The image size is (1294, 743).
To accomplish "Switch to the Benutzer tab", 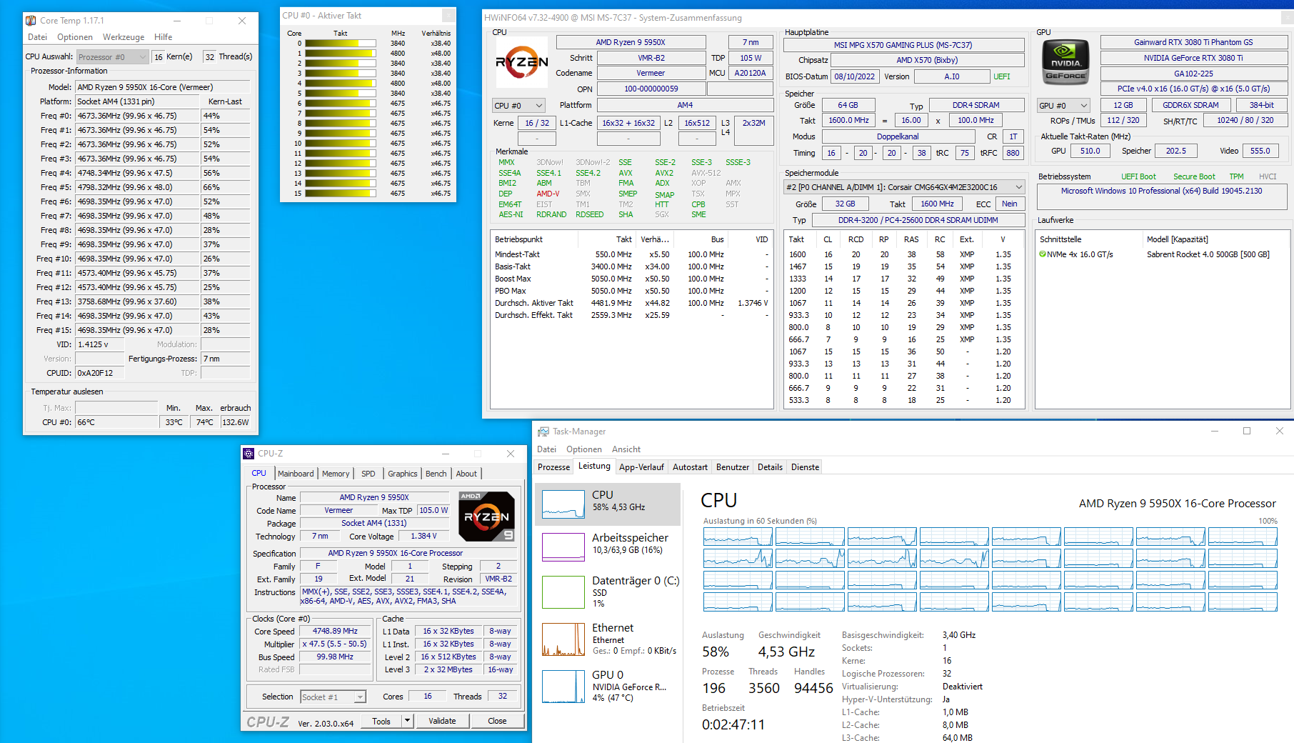I will tap(733, 467).
